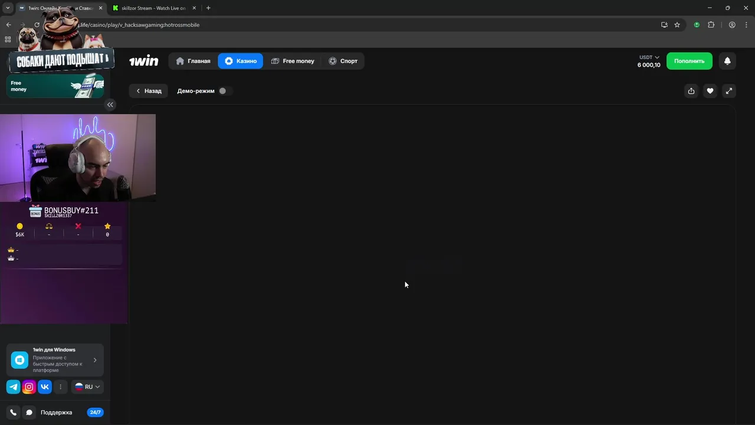This screenshot has width=755, height=425.
Task: Click the streamer webcam overlay
Action: point(78,158)
